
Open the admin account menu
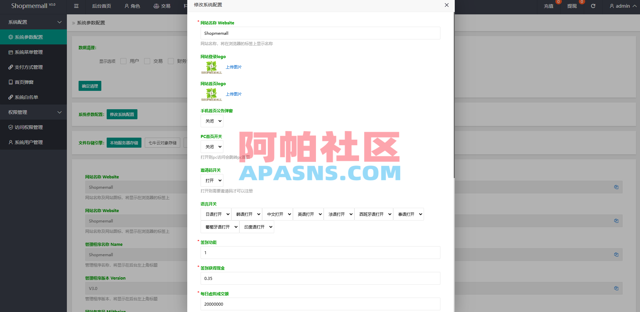[x=622, y=6]
